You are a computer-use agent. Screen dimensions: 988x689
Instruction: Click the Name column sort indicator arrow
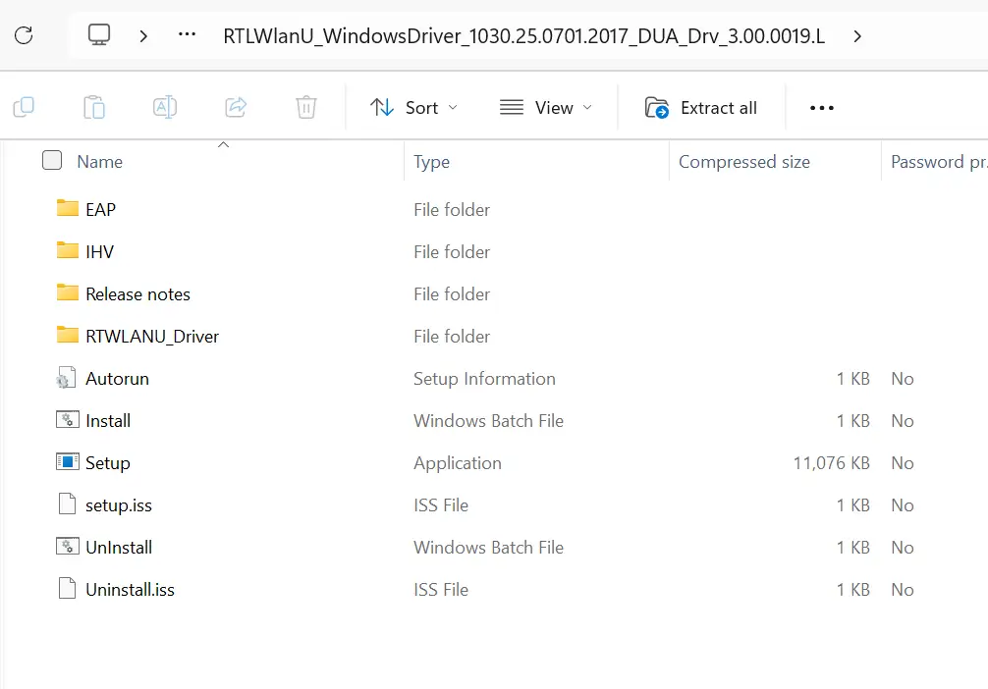pos(223,143)
